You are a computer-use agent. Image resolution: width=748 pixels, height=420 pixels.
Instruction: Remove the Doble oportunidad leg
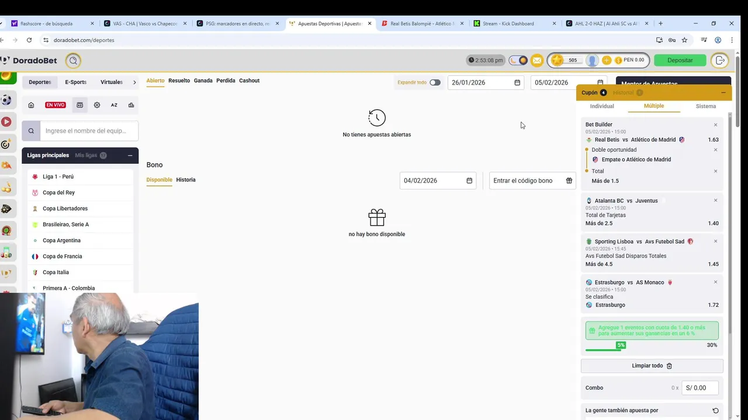click(x=715, y=150)
